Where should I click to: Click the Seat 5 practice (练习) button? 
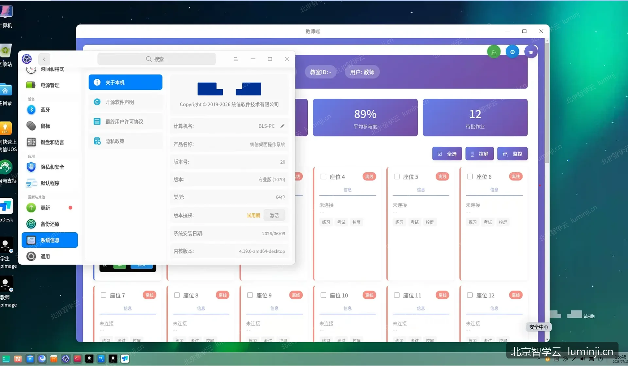tap(399, 222)
